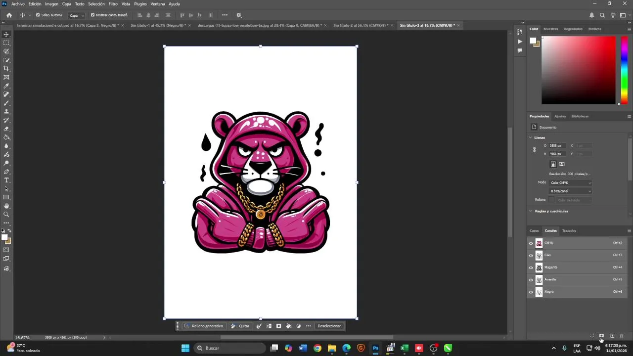Open Move tool preset picker arrow
The height and width of the screenshot is (356, 633).
(29, 15)
